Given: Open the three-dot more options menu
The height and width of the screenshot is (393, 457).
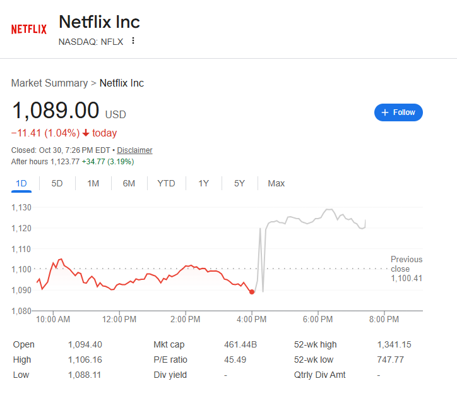Looking at the screenshot, I should click(133, 41).
